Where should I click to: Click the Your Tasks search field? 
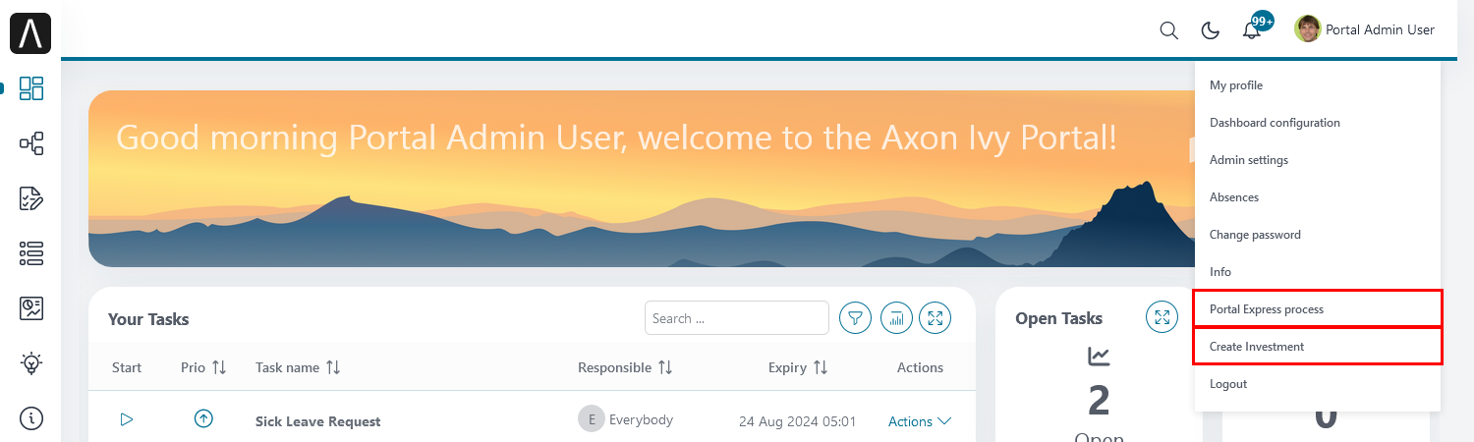[x=737, y=318]
